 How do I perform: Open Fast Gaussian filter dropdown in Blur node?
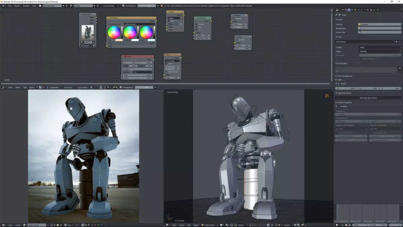point(172,61)
